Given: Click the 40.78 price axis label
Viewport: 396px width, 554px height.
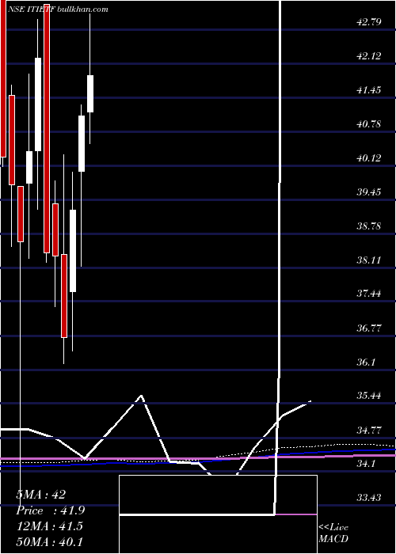Looking at the screenshot, I should coord(369,124).
